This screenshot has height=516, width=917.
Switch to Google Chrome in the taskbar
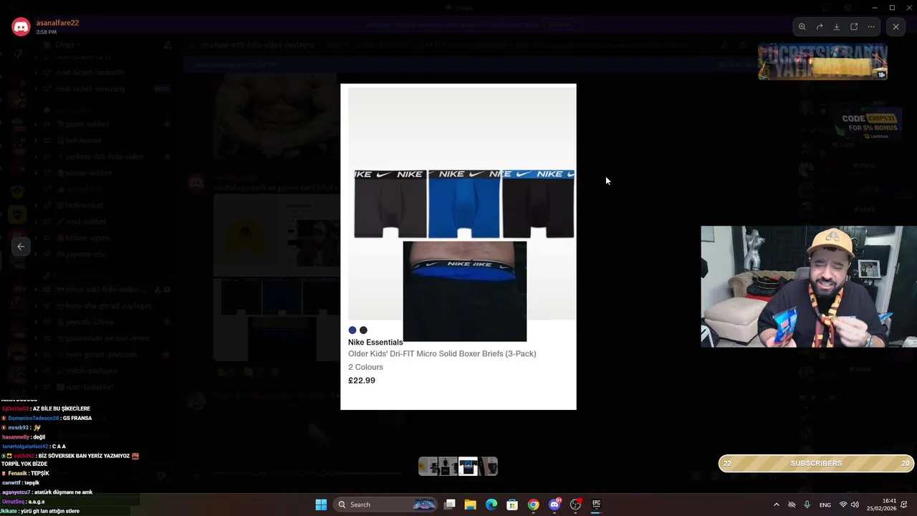pos(533,505)
